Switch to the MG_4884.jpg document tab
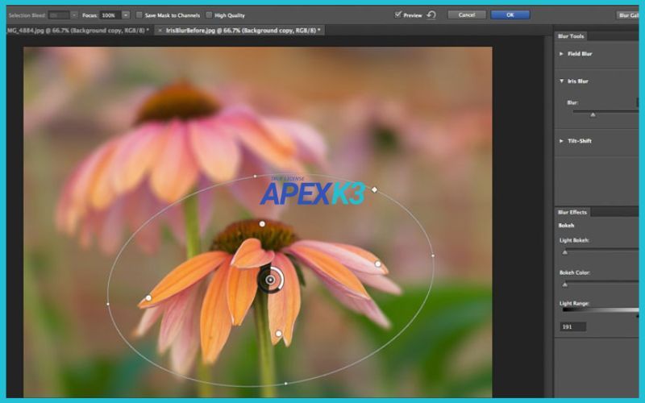645x403 pixels. tap(77, 31)
